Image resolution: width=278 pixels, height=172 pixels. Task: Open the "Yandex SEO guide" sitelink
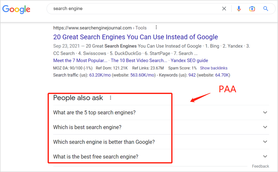189,61
